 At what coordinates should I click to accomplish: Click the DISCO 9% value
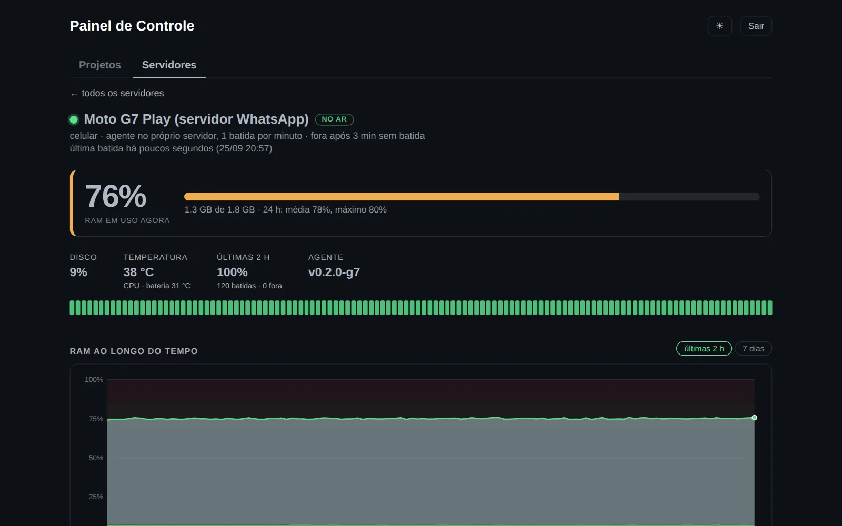point(78,272)
